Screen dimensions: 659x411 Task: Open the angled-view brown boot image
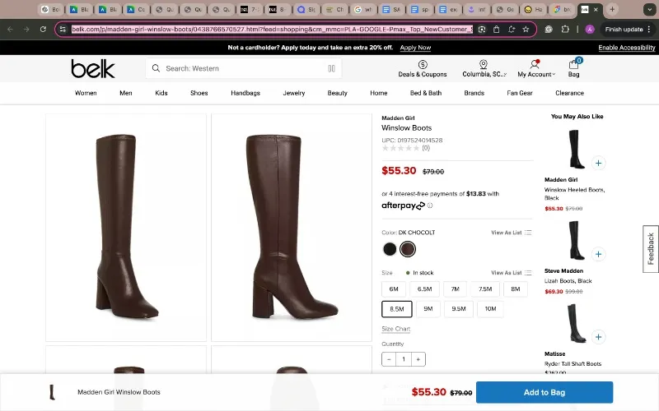pos(126,228)
